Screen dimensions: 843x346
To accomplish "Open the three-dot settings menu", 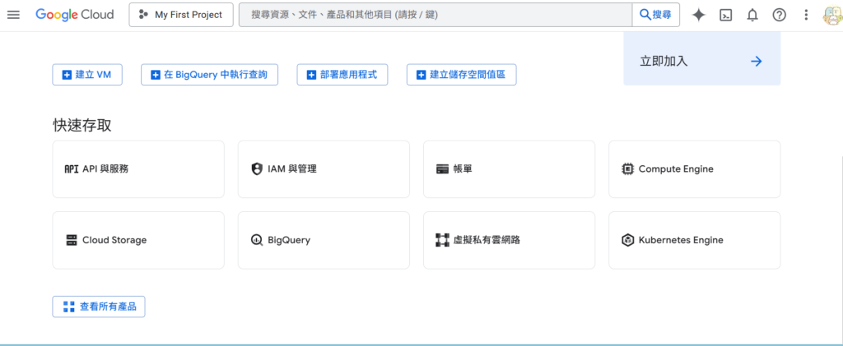I will click(806, 15).
